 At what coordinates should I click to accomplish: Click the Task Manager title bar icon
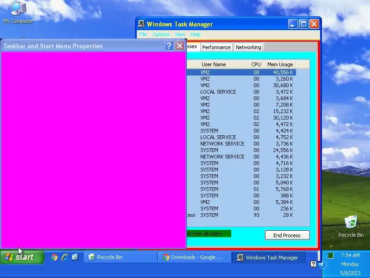coord(142,24)
